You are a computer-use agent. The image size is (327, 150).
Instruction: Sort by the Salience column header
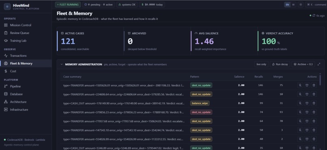(239, 77)
